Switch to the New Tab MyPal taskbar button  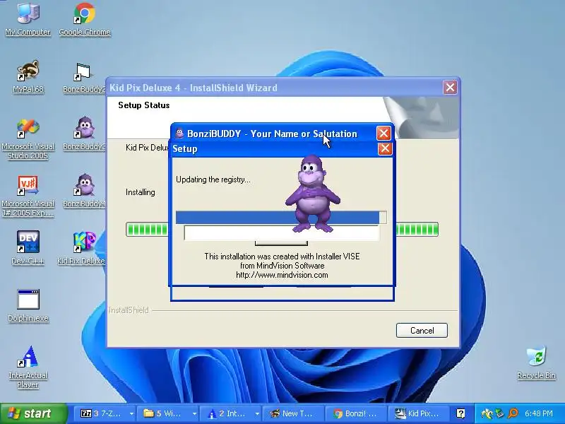293,413
